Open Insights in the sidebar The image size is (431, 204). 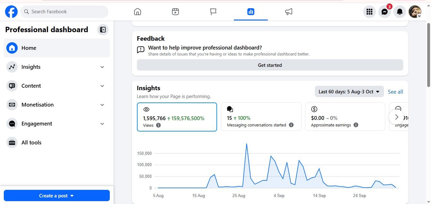coord(57,67)
